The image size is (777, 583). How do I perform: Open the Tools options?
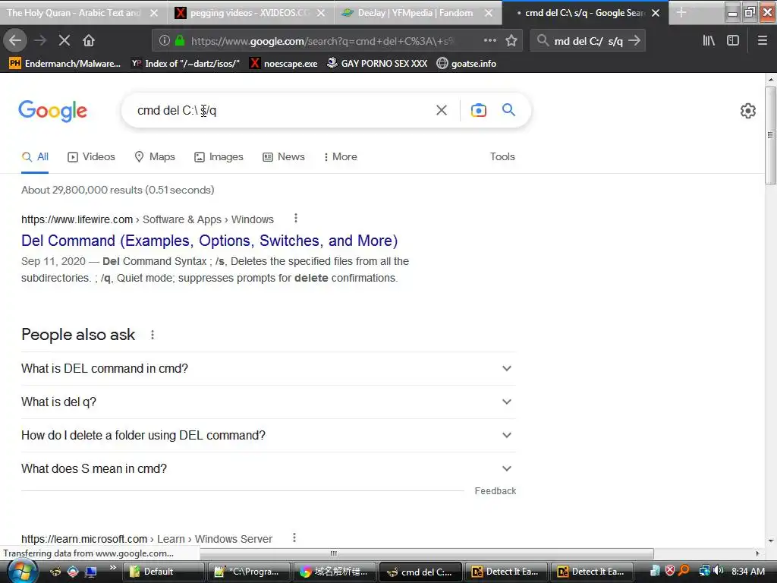pos(502,156)
